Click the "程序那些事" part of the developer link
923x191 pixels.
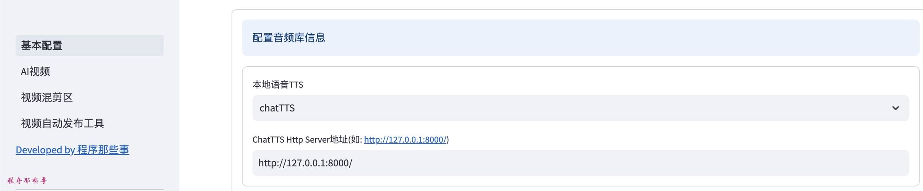click(x=103, y=150)
